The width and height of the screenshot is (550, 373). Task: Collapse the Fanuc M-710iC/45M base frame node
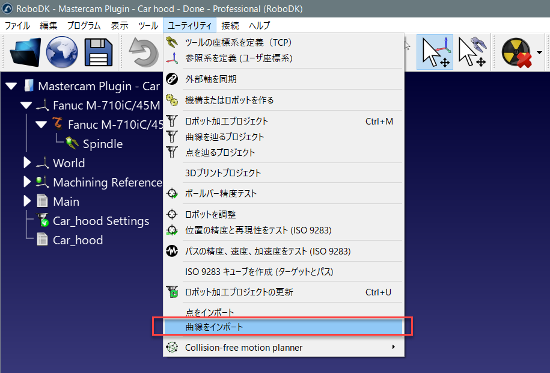pos(26,105)
